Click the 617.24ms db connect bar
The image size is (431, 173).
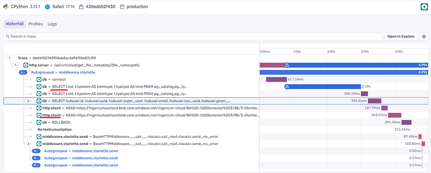276,79
